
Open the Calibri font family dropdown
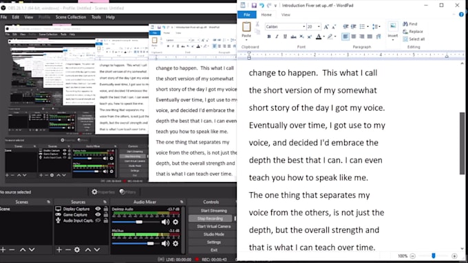(x=304, y=27)
